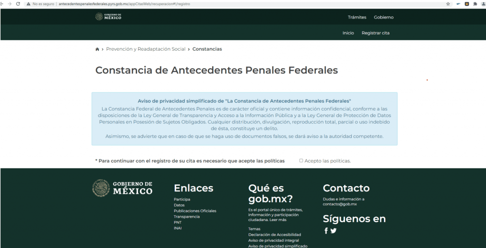The height and width of the screenshot is (248, 486).
Task: Open the PNT footer link
Action: (x=178, y=222)
